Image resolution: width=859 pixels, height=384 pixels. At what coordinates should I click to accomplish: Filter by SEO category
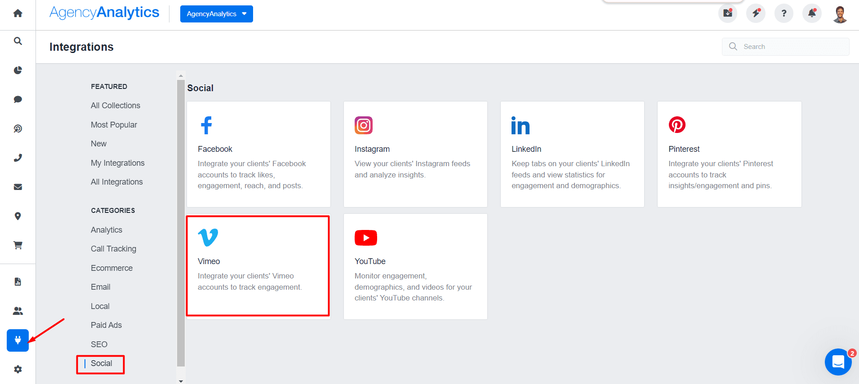pos(99,344)
